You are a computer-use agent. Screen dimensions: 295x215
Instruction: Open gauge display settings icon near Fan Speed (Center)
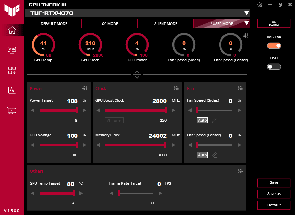[246, 35]
